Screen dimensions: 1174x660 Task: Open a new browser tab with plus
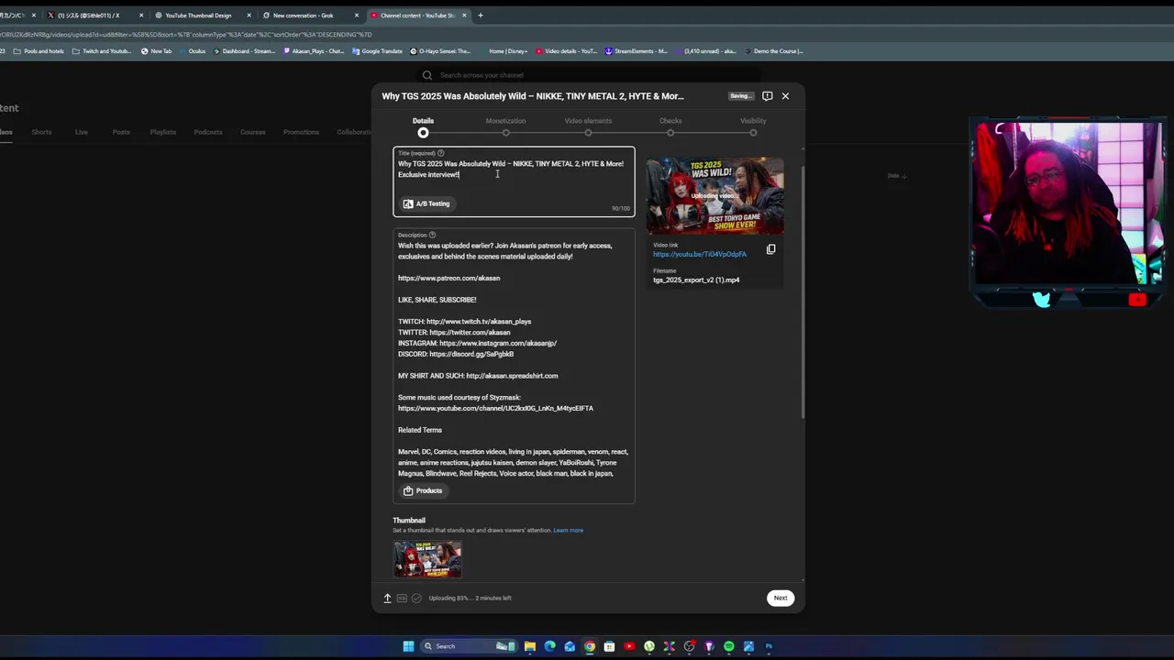(x=481, y=16)
